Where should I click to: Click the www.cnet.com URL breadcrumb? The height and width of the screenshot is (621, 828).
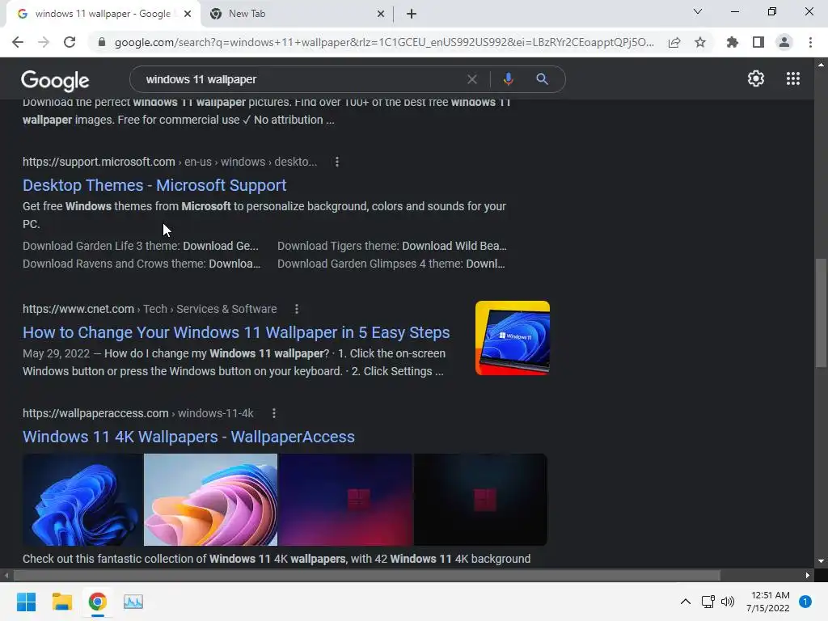pyautogui.click(x=150, y=309)
